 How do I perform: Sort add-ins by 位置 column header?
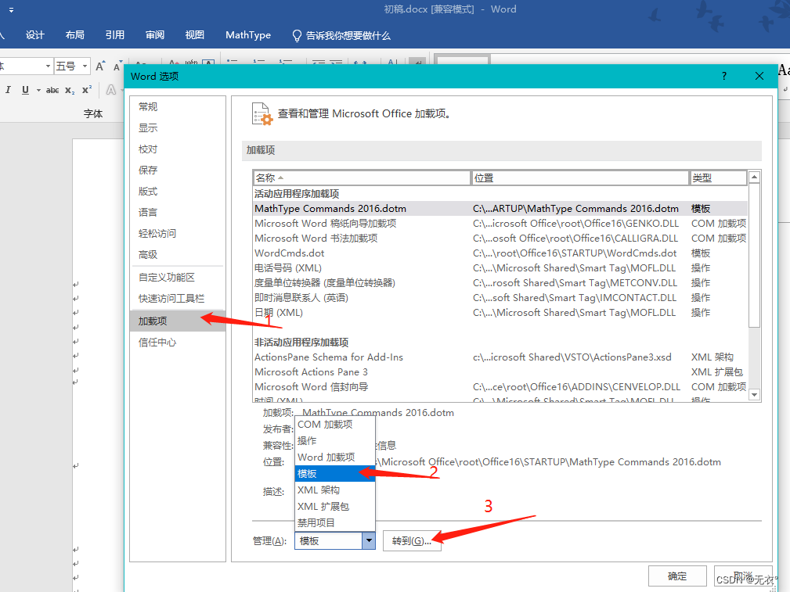(x=579, y=178)
